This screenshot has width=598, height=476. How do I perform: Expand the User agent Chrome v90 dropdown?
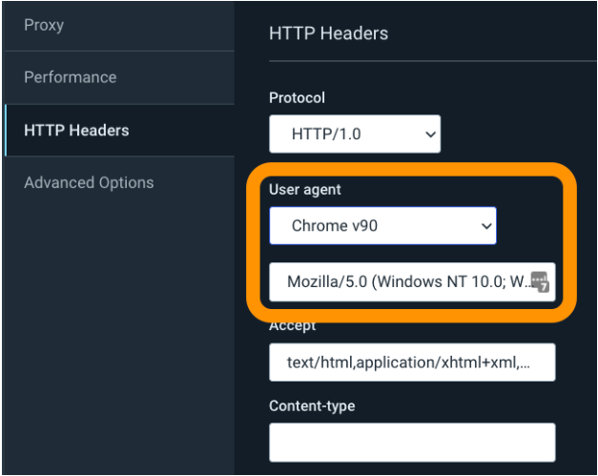[382, 226]
